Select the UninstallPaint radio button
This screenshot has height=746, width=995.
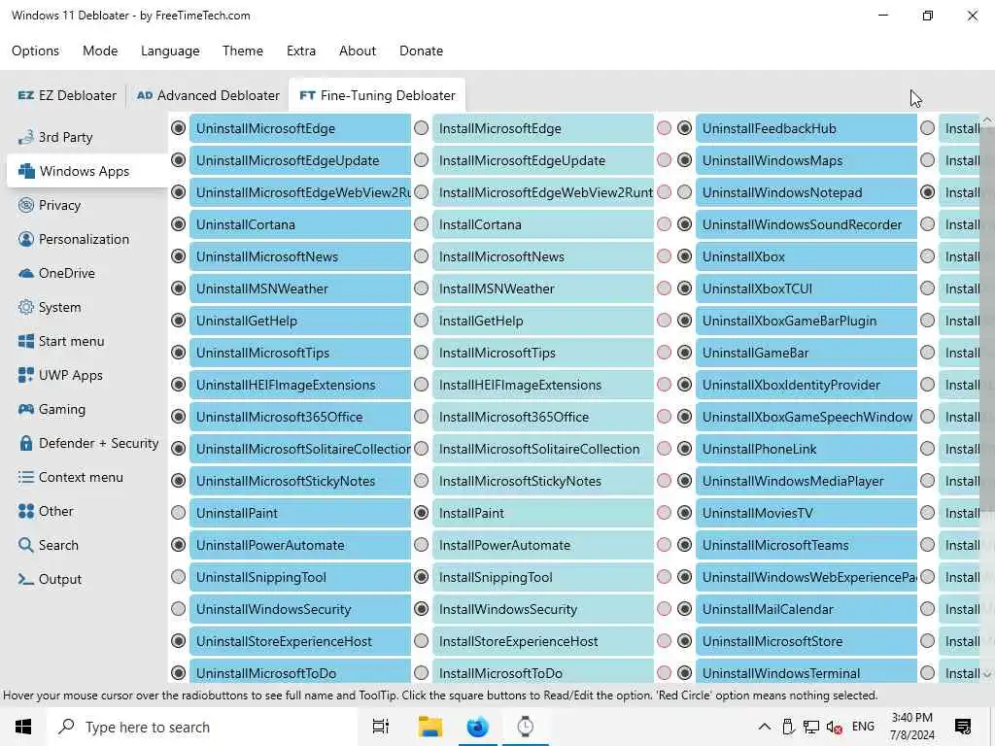pyautogui.click(x=179, y=513)
